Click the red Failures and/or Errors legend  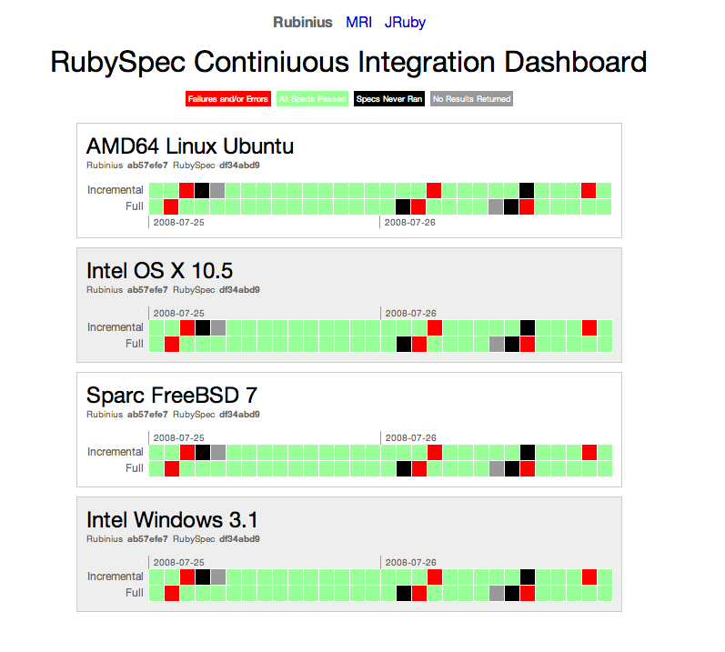228,99
